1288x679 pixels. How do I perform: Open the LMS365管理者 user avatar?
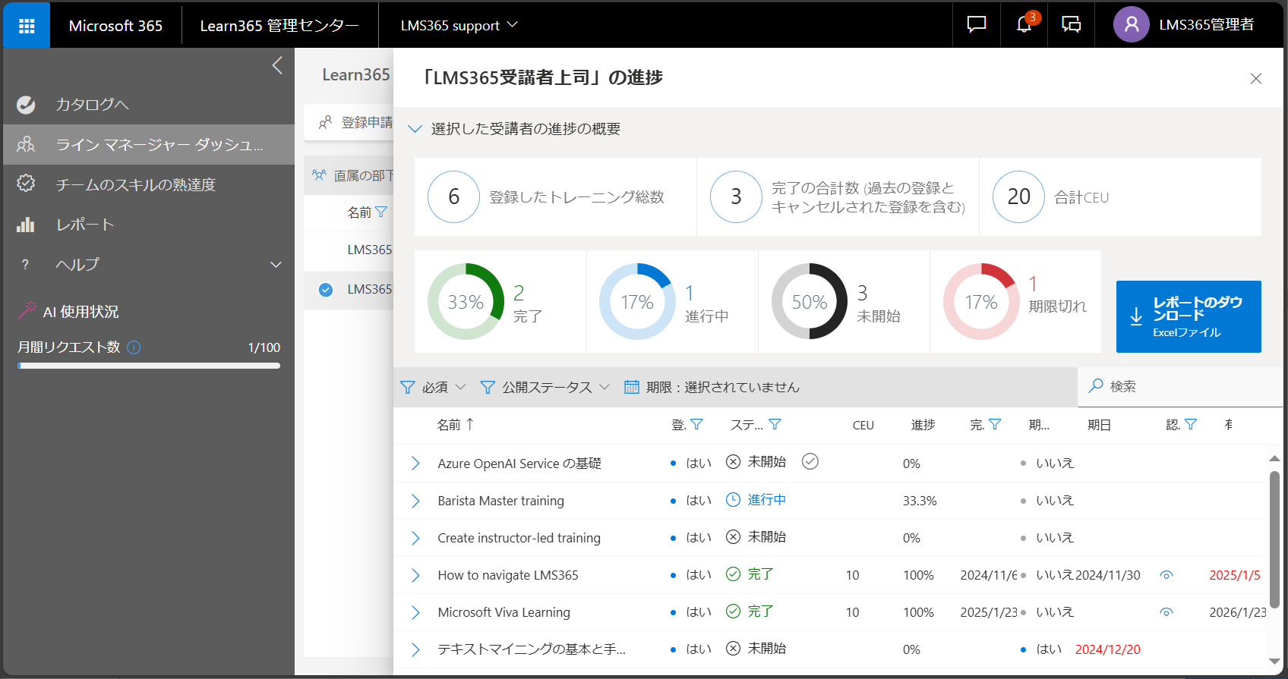point(1131,25)
